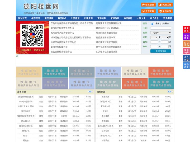Click the maximum 价格 input field
This screenshot has width=190, height=142.
click(x=165, y=47)
